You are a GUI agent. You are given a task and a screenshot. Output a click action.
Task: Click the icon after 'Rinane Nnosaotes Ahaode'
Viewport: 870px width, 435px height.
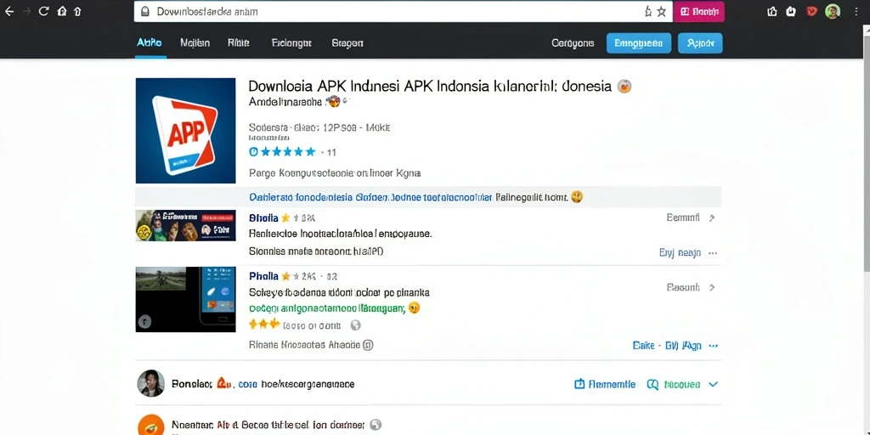coord(368,345)
